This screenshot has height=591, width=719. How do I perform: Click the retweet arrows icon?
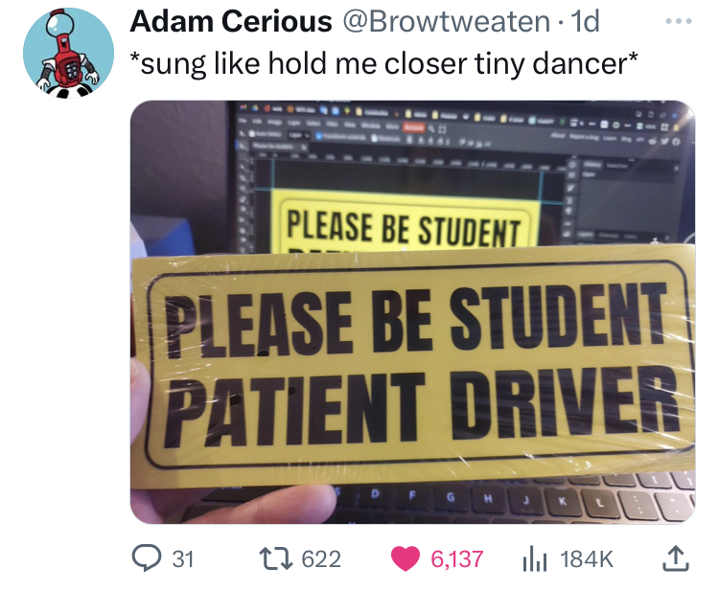point(275,559)
